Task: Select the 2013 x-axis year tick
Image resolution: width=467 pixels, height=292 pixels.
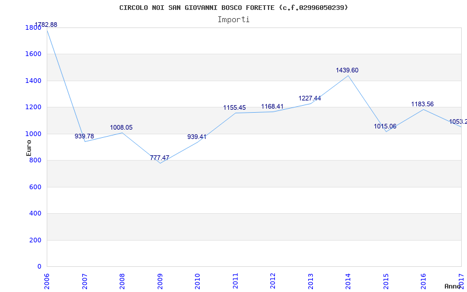Action: 311,281
